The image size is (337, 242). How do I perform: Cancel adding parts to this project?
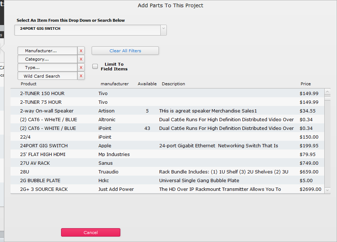91,232
